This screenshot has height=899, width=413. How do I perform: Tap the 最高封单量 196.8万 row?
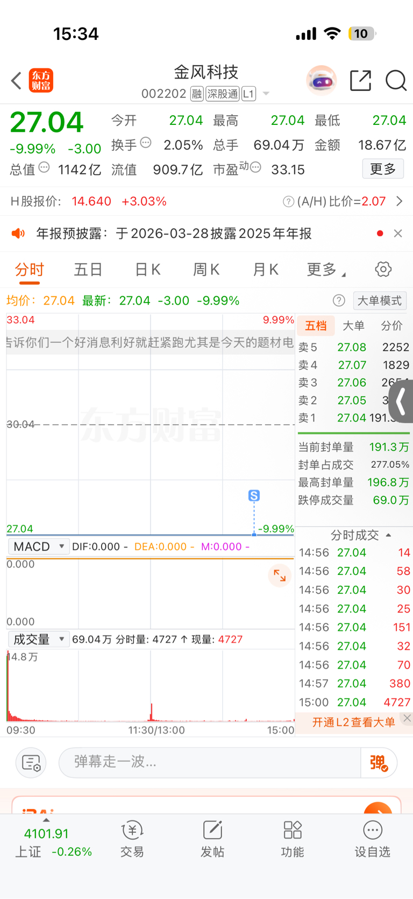[353, 482]
